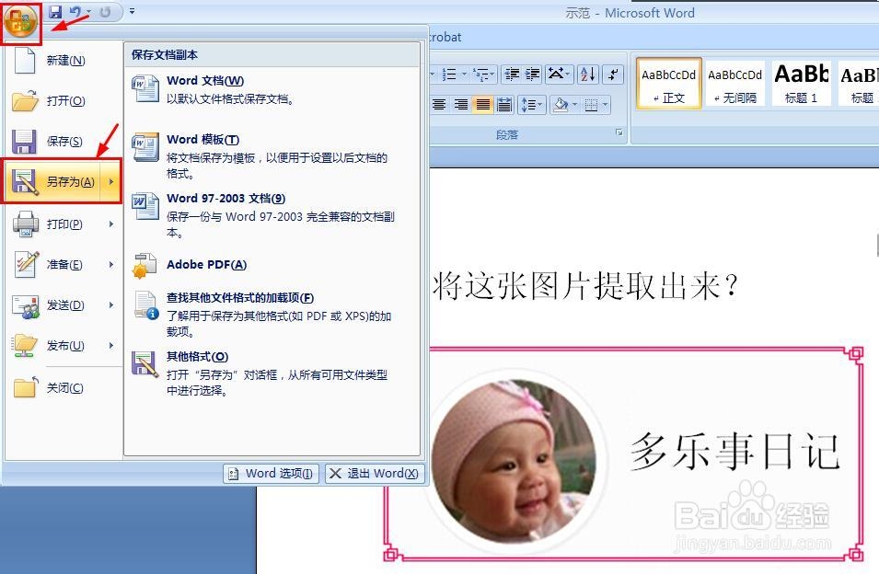Image resolution: width=879 pixels, height=574 pixels.
Task: Toggle center alignment icon
Action: tap(439, 105)
